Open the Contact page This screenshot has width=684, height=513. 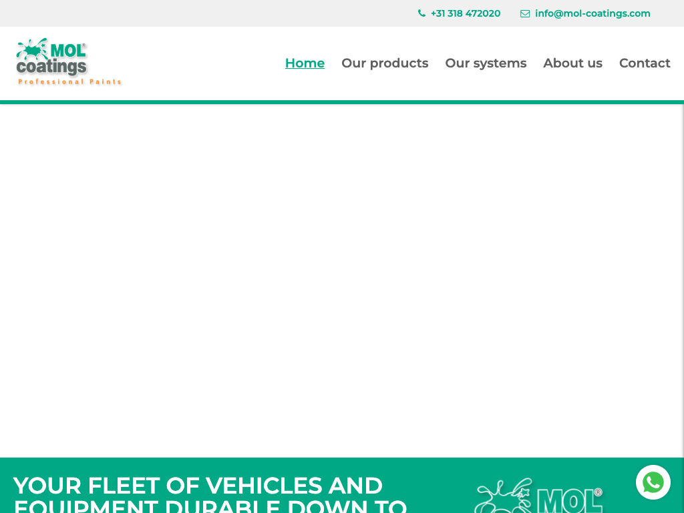point(645,63)
